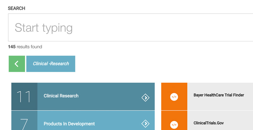Remove the 'Clinical -Research' filter tag
Viewport: 253px width, 130px height.
pos(51,64)
